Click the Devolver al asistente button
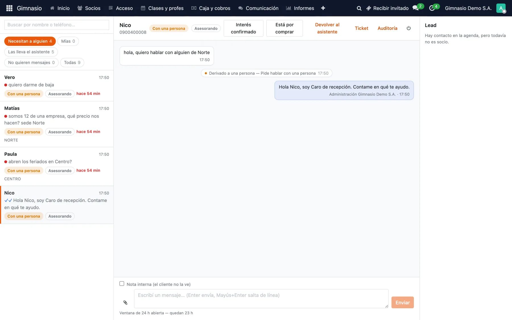The height and width of the screenshot is (320, 512). point(327,28)
